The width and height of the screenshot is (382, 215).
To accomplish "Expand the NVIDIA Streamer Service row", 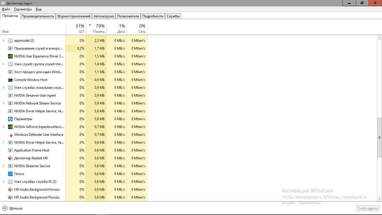I will (3, 166).
